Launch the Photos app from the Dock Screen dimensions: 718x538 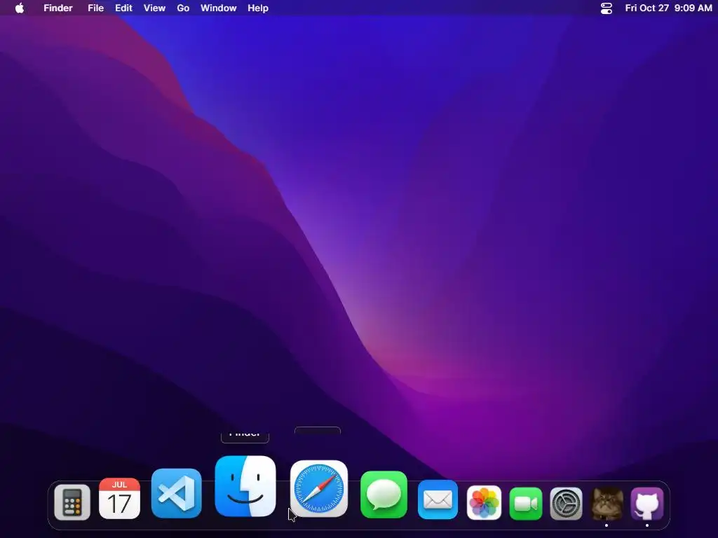[484, 503]
